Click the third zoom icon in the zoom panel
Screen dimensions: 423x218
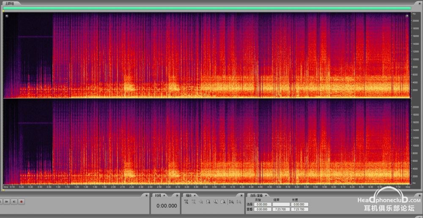coord(201,202)
